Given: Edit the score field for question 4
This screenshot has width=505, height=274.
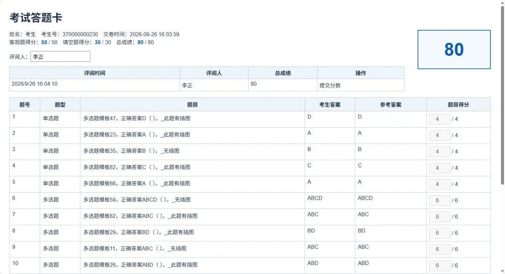Looking at the screenshot, I should [x=440, y=168].
